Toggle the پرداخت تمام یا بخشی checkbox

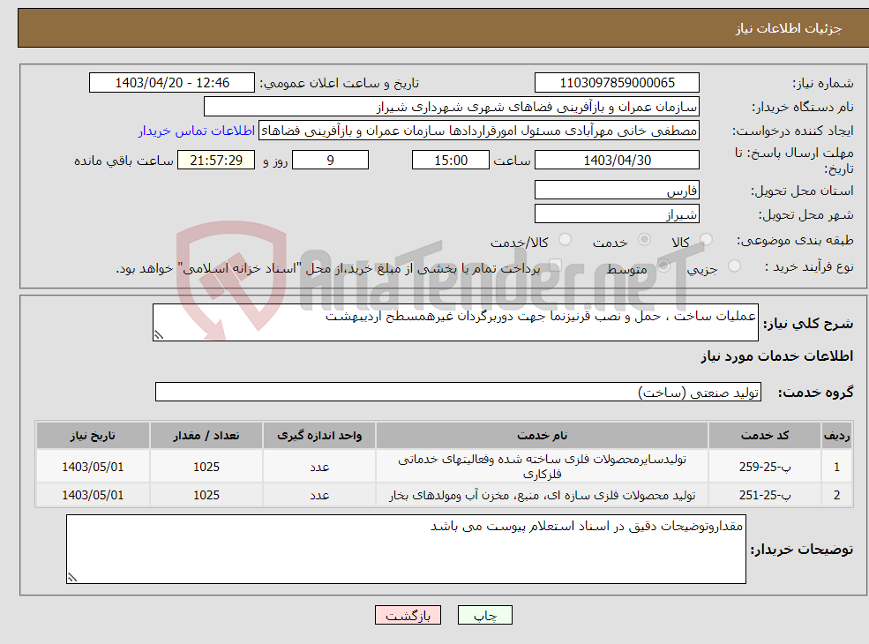(x=555, y=266)
